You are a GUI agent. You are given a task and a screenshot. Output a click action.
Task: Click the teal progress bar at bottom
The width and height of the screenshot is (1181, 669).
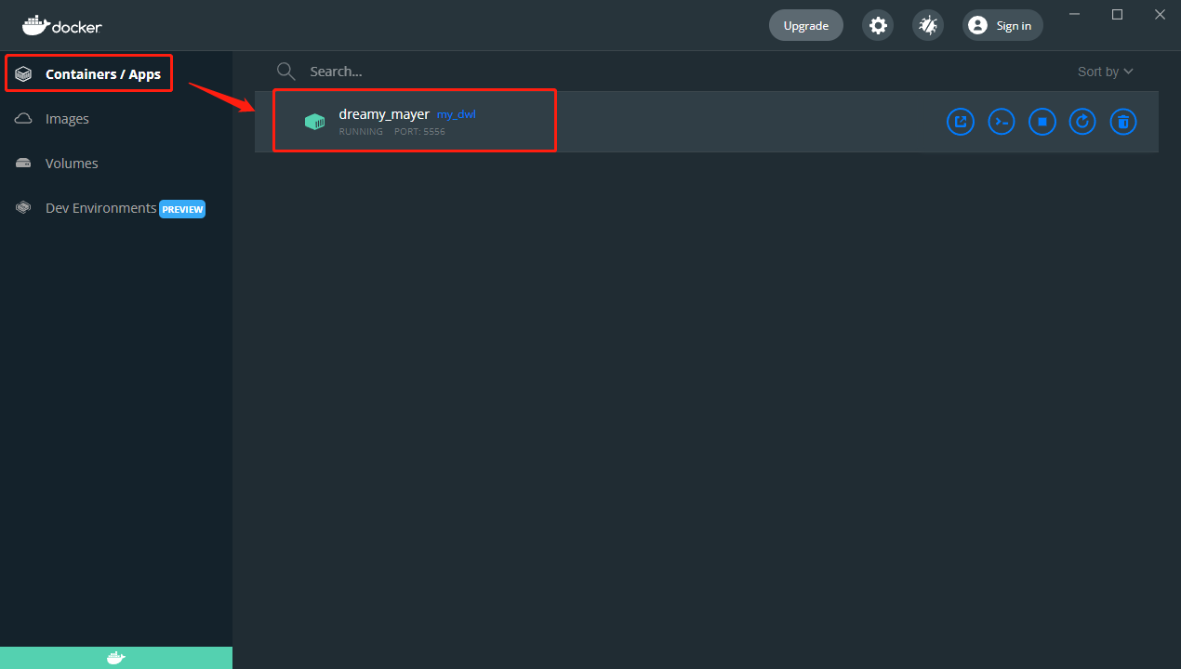click(x=116, y=657)
